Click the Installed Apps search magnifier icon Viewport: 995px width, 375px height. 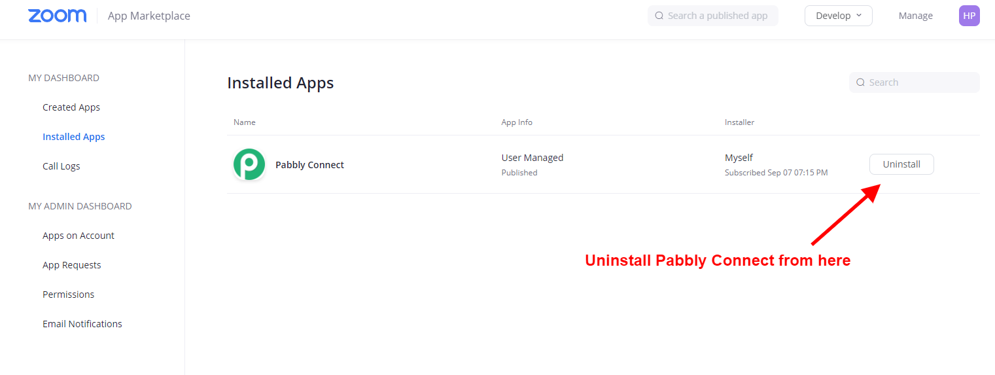click(860, 82)
